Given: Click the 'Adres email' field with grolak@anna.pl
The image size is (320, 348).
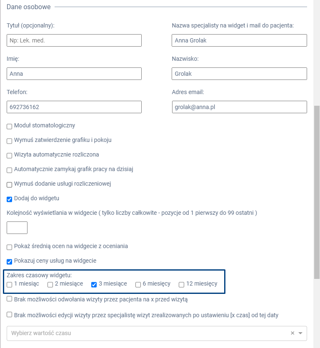Looking at the screenshot, I should coord(239,107).
